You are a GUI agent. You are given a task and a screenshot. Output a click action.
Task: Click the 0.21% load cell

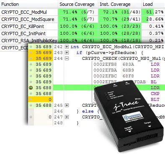tap(153, 41)
